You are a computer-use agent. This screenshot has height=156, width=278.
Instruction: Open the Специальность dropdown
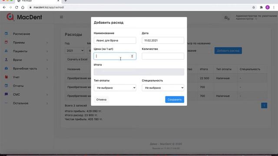click(x=163, y=88)
